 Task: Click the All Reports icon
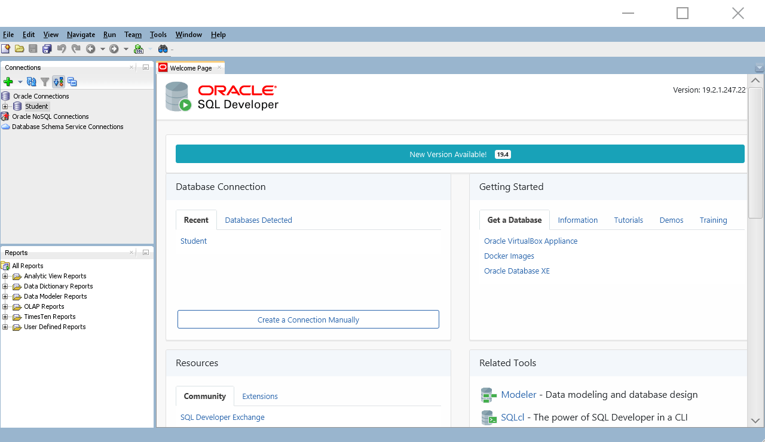click(6, 266)
